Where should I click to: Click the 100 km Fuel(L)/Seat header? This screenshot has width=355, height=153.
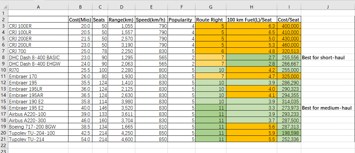251,20
